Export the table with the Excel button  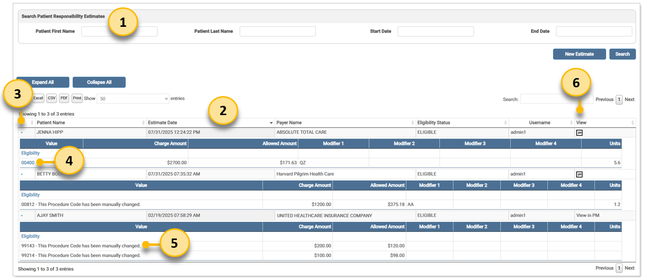39,99
